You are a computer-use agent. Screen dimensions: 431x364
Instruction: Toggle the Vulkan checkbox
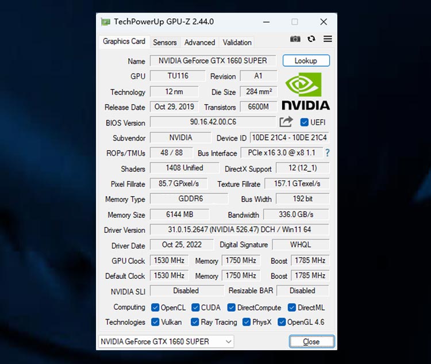(x=155, y=322)
